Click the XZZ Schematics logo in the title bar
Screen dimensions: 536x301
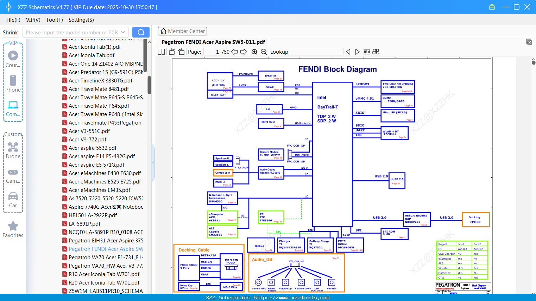(9, 7)
